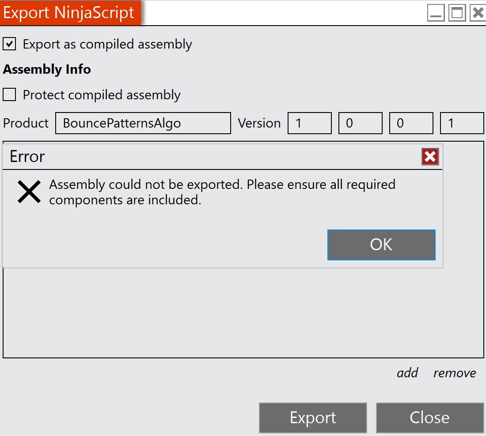Uncheck Export as compiled assembly
Screen dimensions: 486x436
tap(9, 44)
